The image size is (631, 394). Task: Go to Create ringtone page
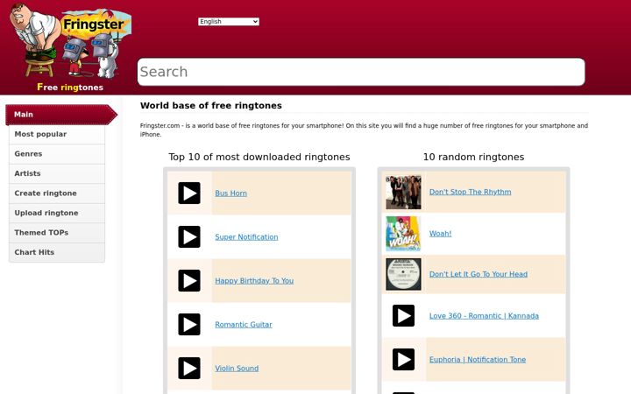tap(57, 193)
